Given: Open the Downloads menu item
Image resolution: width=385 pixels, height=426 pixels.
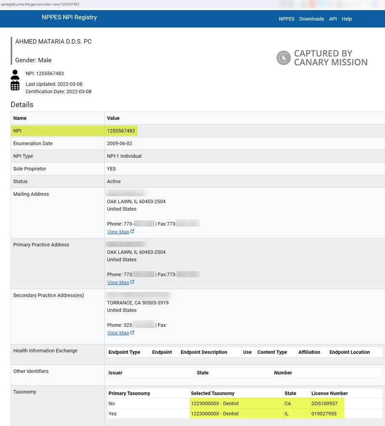Looking at the screenshot, I should point(312,19).
